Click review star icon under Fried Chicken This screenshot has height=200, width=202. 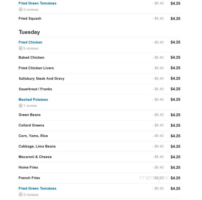pos(21,48)
